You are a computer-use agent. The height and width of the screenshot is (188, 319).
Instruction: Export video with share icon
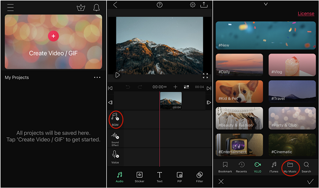tap(204, 5)
